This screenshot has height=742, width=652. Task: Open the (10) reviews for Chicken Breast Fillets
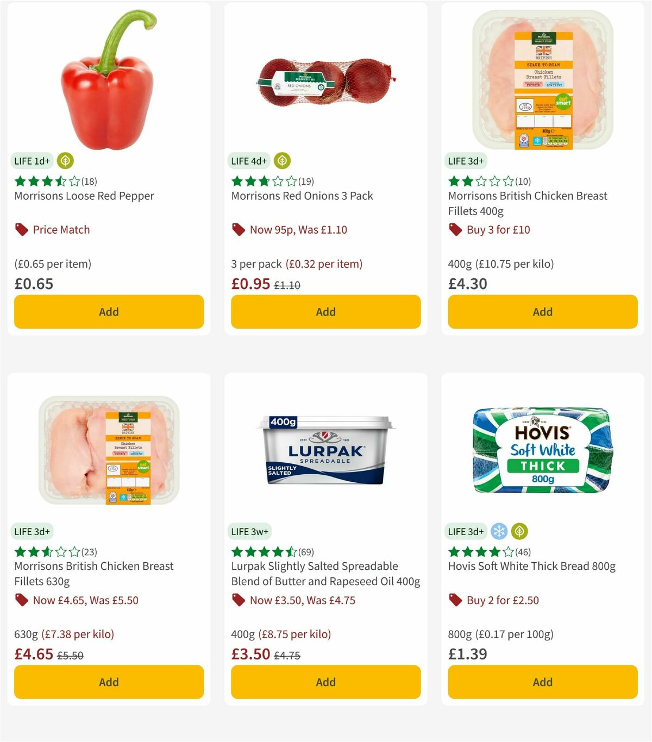coord(523,181)
